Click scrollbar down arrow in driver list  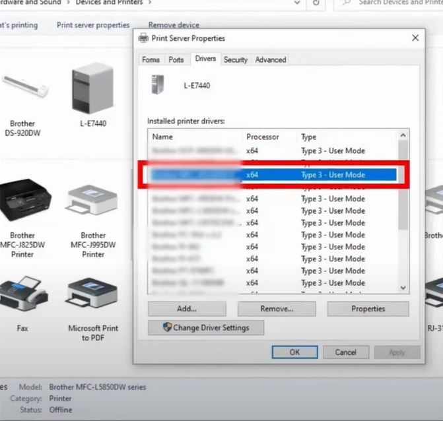(x=403, y=288)
